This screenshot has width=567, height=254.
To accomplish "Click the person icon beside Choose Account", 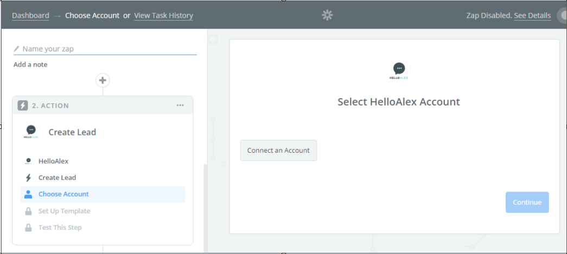I will pyautogui.click(x=28, y=194).
